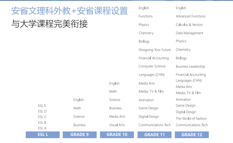
Task: Select the ESL A entry
Action: pos(42,128)
